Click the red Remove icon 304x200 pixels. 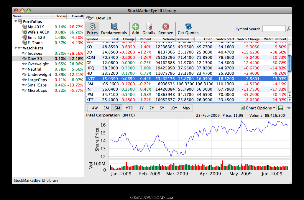pos(166,26)
